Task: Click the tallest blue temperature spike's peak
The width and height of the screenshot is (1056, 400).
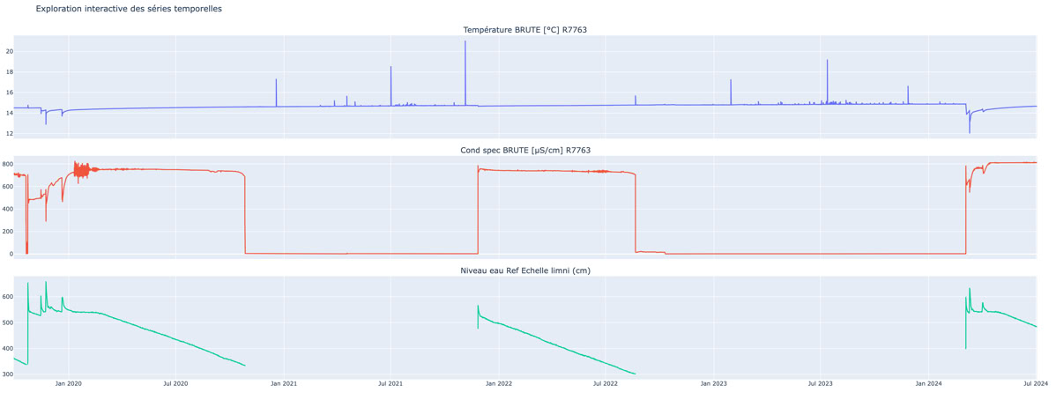Action: [x=465, y=41]
